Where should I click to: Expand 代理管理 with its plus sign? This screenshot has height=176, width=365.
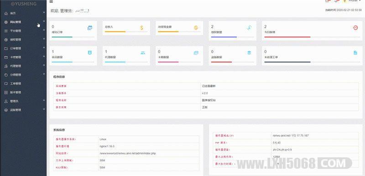click(44, 65)
